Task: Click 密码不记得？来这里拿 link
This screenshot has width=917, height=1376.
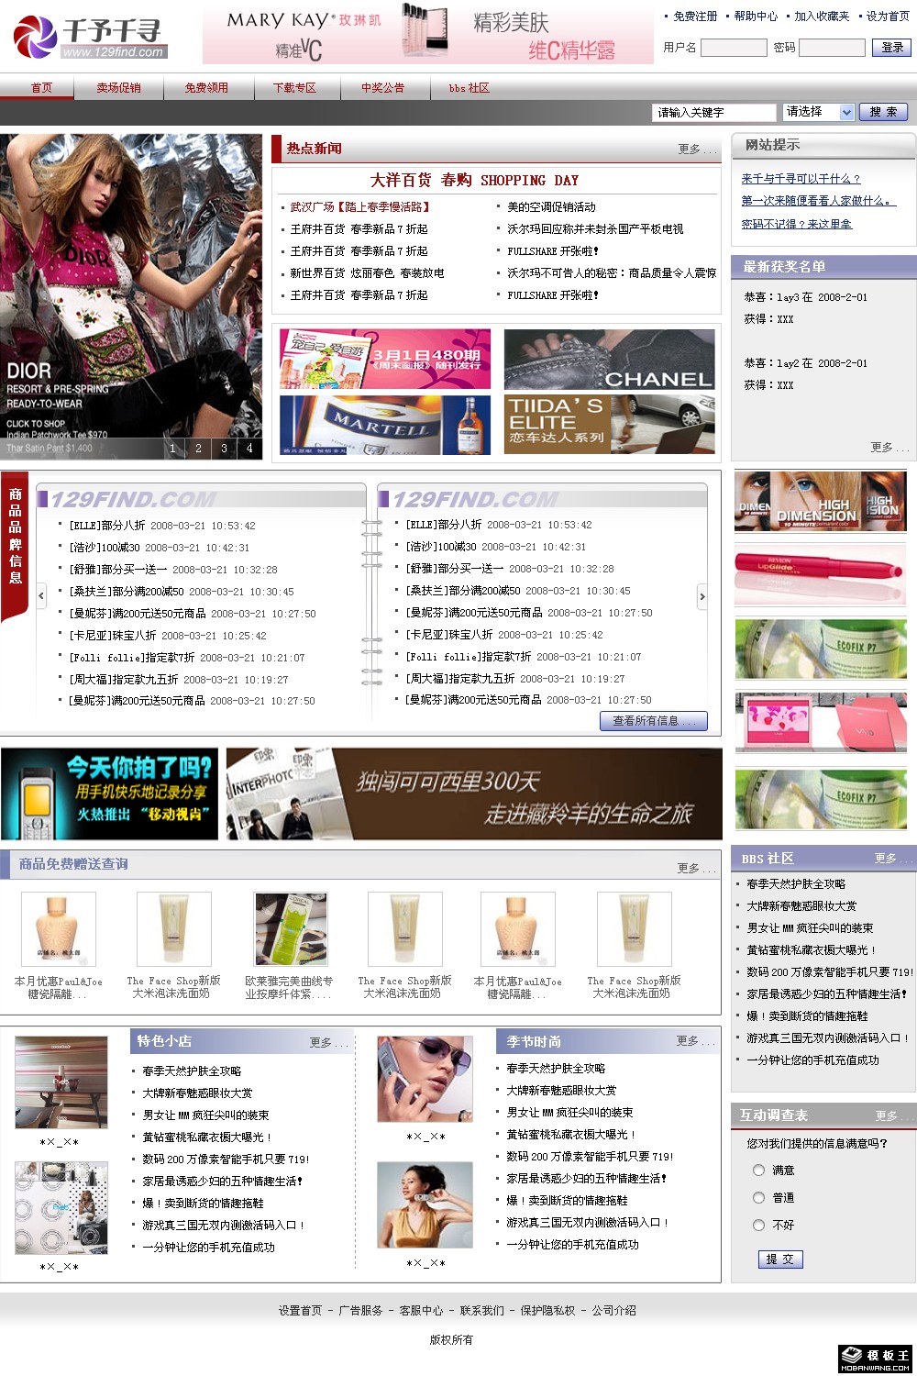Action: (x=796, y=224)
